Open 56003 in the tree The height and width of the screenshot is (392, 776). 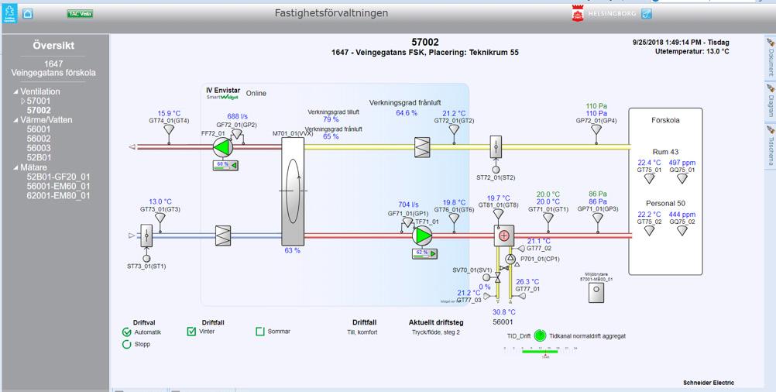coord(39,148)
